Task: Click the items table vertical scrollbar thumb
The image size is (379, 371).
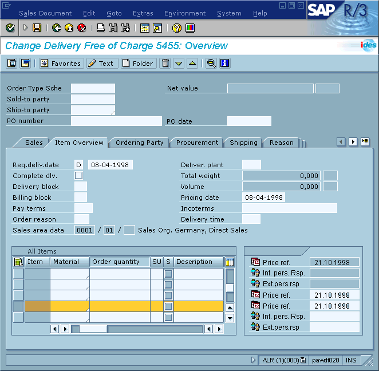Action: click(230, 287)
